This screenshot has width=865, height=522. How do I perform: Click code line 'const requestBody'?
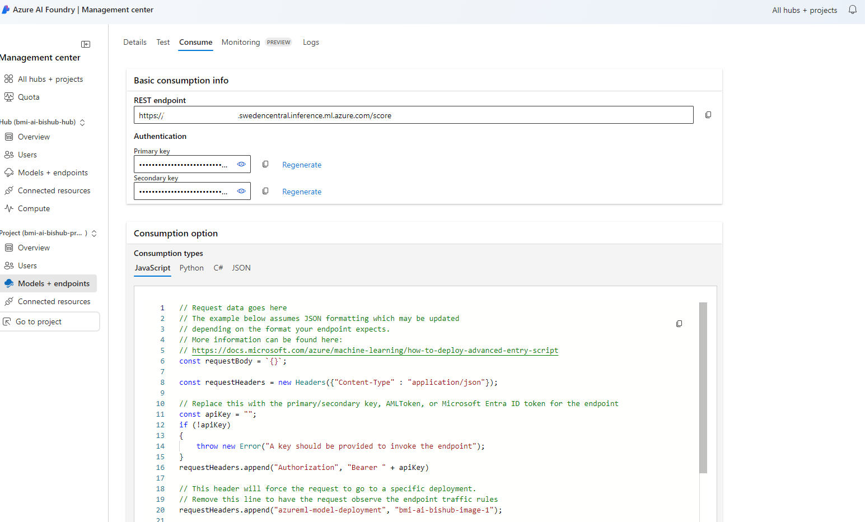coord(233,361)
